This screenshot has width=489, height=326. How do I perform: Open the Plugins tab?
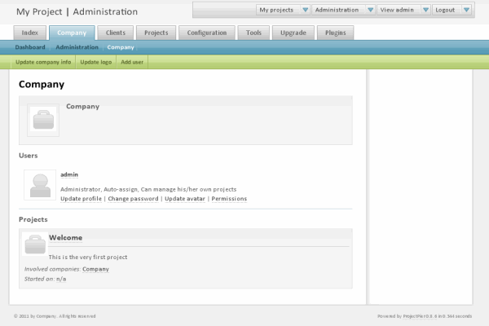coord(334,33)
